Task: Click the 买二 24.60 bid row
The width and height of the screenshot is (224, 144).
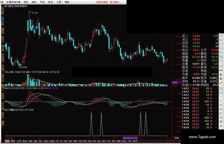Action: coord(200,36)
